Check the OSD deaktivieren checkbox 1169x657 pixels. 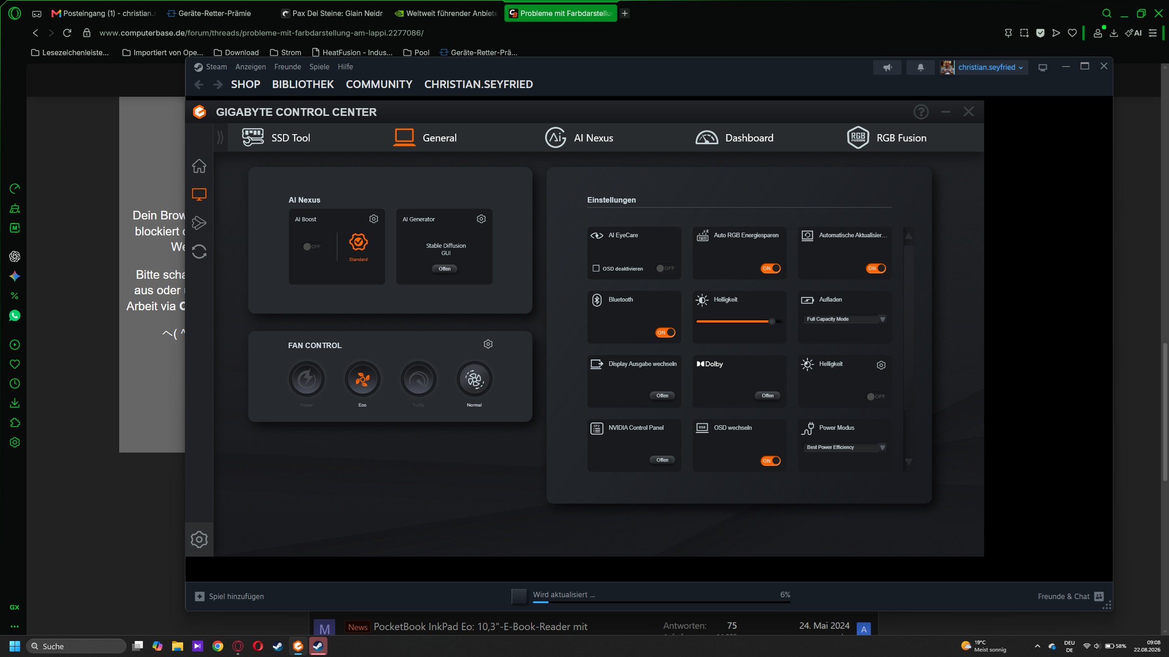[596, 268]
